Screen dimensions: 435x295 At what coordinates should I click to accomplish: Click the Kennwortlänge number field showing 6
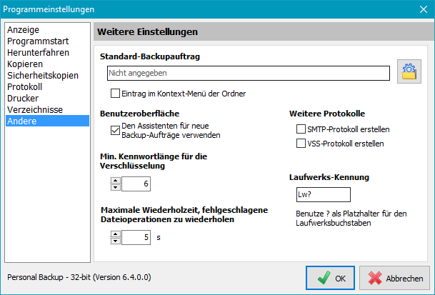136,184
